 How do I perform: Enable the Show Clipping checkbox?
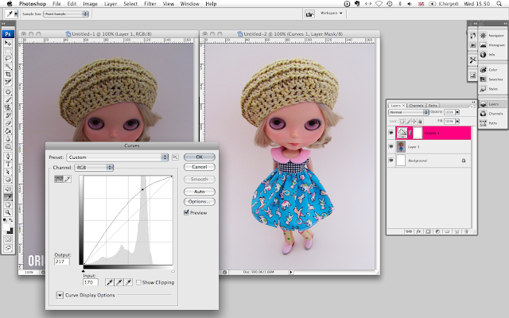[x=138, y=282]
